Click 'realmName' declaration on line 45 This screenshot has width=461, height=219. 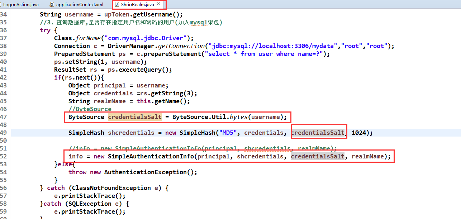click(110, 101)
